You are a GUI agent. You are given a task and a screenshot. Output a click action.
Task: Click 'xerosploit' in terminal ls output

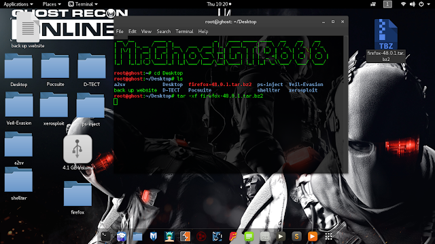pyautogui.click(x=303, y=90)
